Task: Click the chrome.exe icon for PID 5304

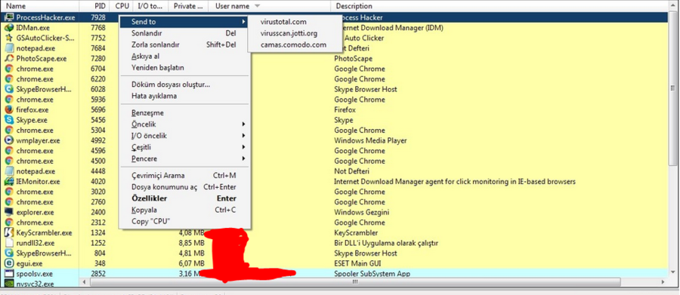Action: pyautogui.click(x=8, y=131)
